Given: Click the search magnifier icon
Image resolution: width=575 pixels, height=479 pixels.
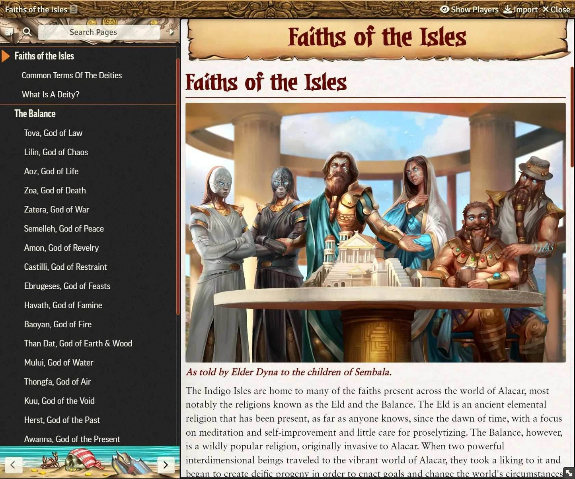Looking at the screenshot, I should point(27,31).
